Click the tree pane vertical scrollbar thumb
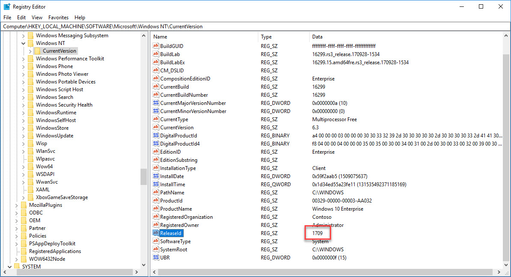 pyautogui.click(x=144, y=176)
